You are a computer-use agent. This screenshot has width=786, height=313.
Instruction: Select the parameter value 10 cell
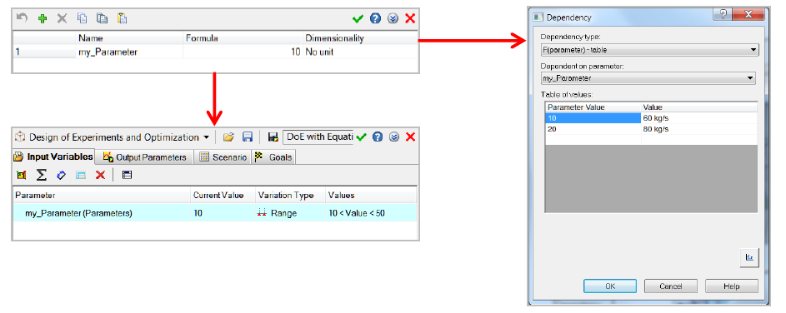593,118
